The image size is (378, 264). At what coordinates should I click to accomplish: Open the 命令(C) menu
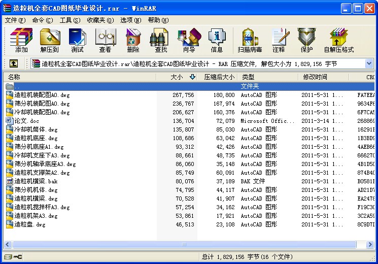pos(43,20)
